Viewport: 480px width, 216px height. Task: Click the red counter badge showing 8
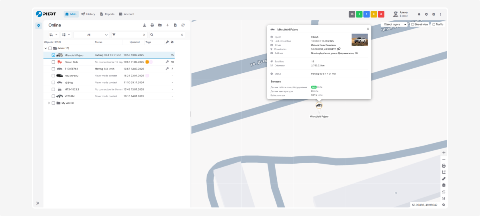(381, 14)
